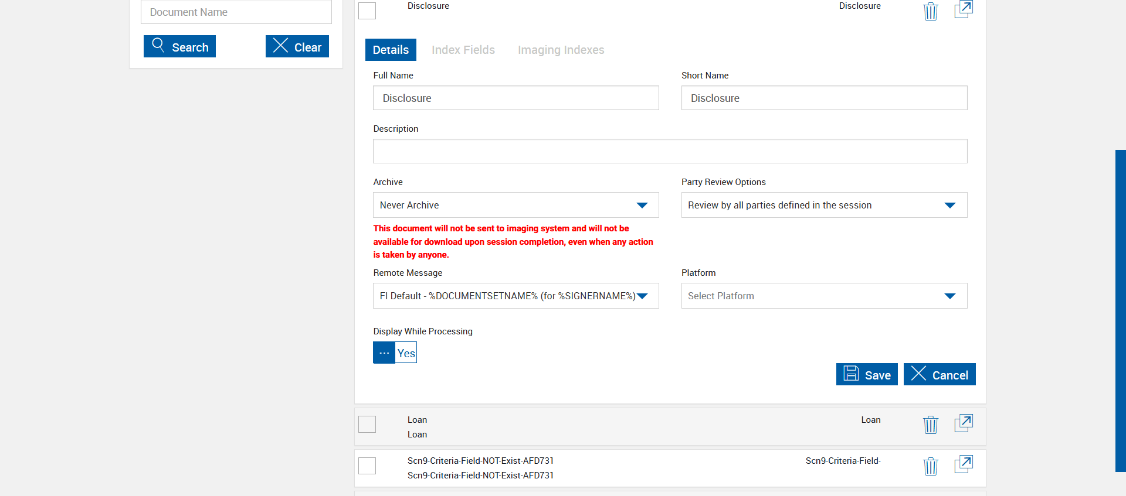This screenshot has width=1126, height=496.
Task: Click the Description input field
Action: point(670,151)
